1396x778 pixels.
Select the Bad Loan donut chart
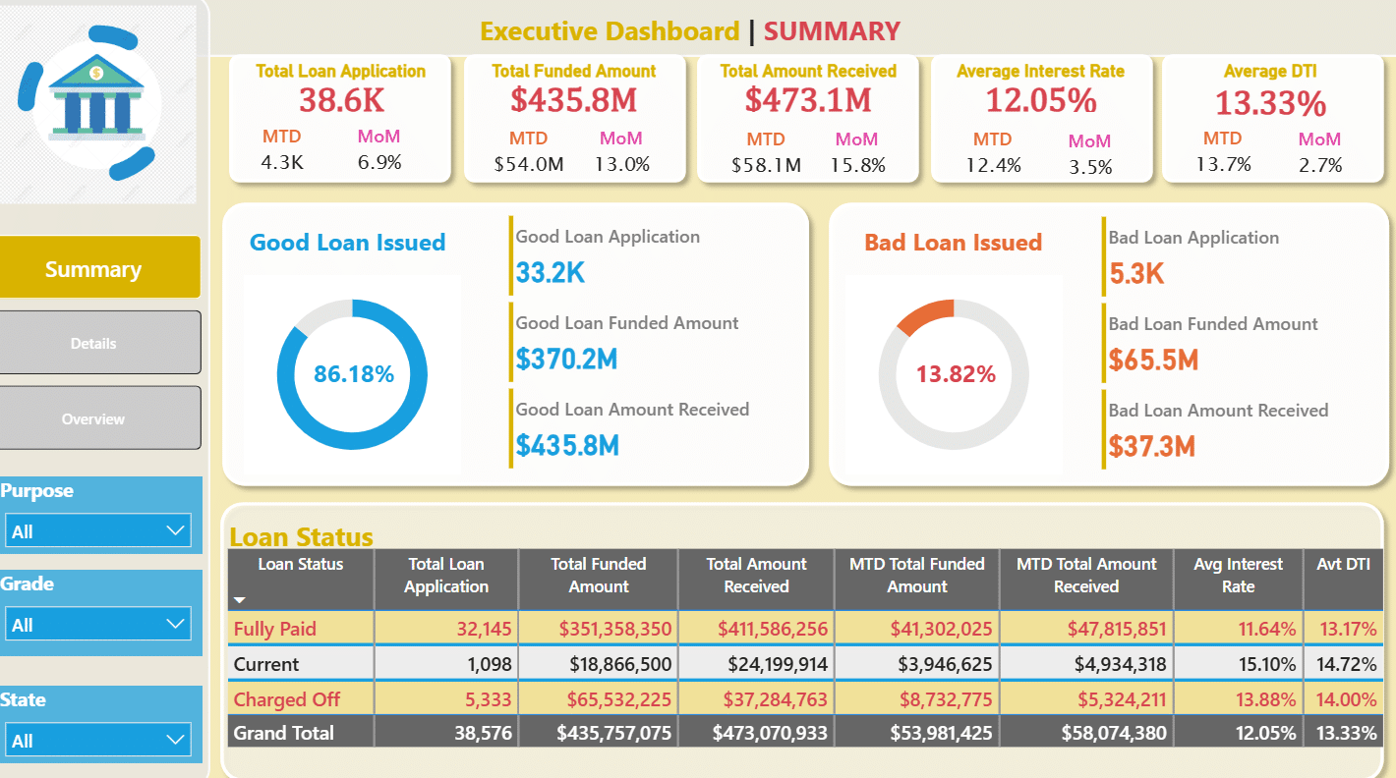point(954,374)
